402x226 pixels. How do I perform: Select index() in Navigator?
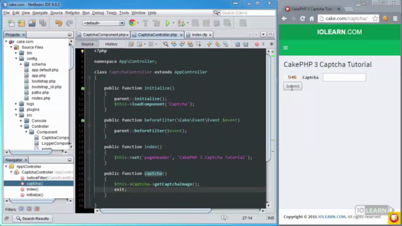32,189
